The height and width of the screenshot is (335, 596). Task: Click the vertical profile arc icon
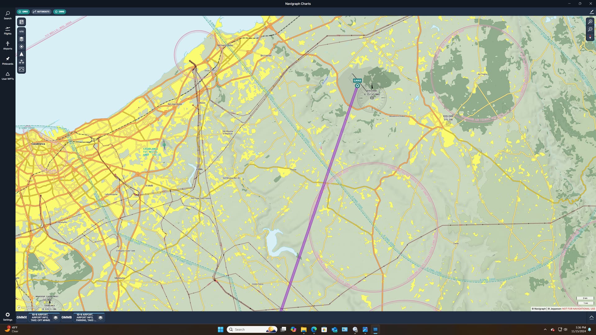(x=21, y=69)
